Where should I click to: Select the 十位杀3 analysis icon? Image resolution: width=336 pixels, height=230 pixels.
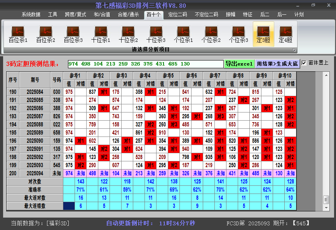click(x=156, y=34)
